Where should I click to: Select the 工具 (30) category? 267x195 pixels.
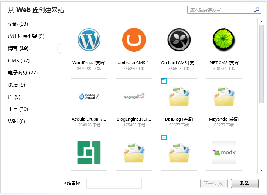pos(18,109)
